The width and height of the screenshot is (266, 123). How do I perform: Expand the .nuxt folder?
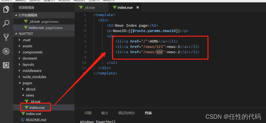[x=44, y=40]
